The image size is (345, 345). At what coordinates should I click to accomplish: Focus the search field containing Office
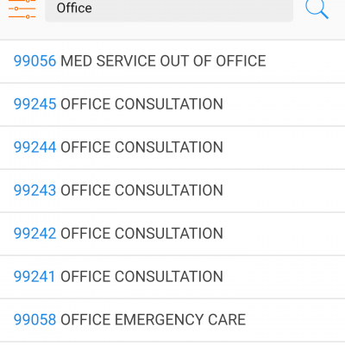169,9
